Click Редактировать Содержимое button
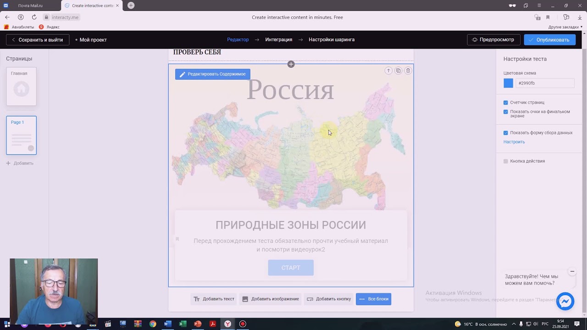The width and height of the screenshot is (587, 330). coord(212,74)
